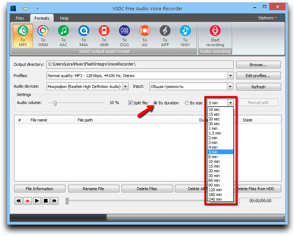Click the Rename File button
This screenshot has height=236, width=295.
(94, 189)
